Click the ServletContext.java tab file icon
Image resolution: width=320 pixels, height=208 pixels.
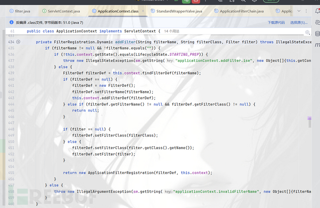(x=44, y=11)
